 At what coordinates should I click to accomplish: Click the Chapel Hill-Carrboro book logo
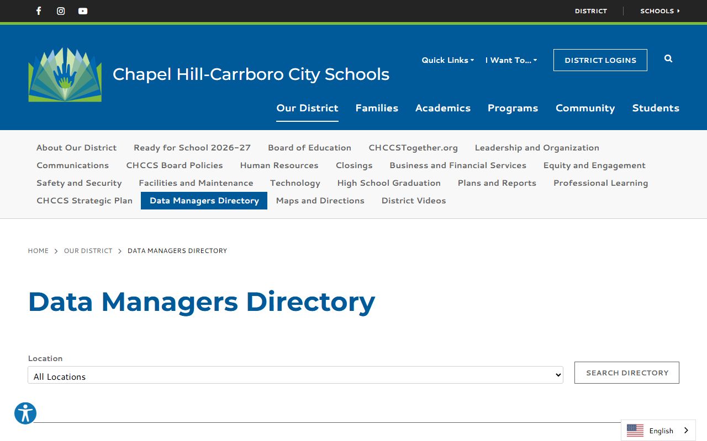[x=65, y=74]
